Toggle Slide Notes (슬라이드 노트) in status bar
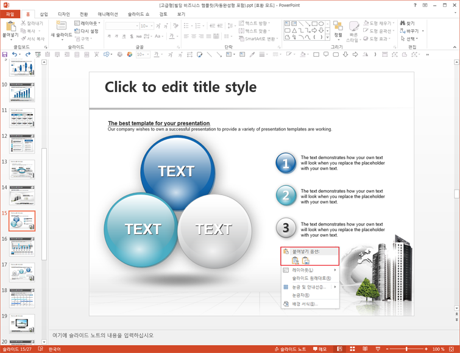This screenshot has height=353, width=460. (x=291, y=349)
